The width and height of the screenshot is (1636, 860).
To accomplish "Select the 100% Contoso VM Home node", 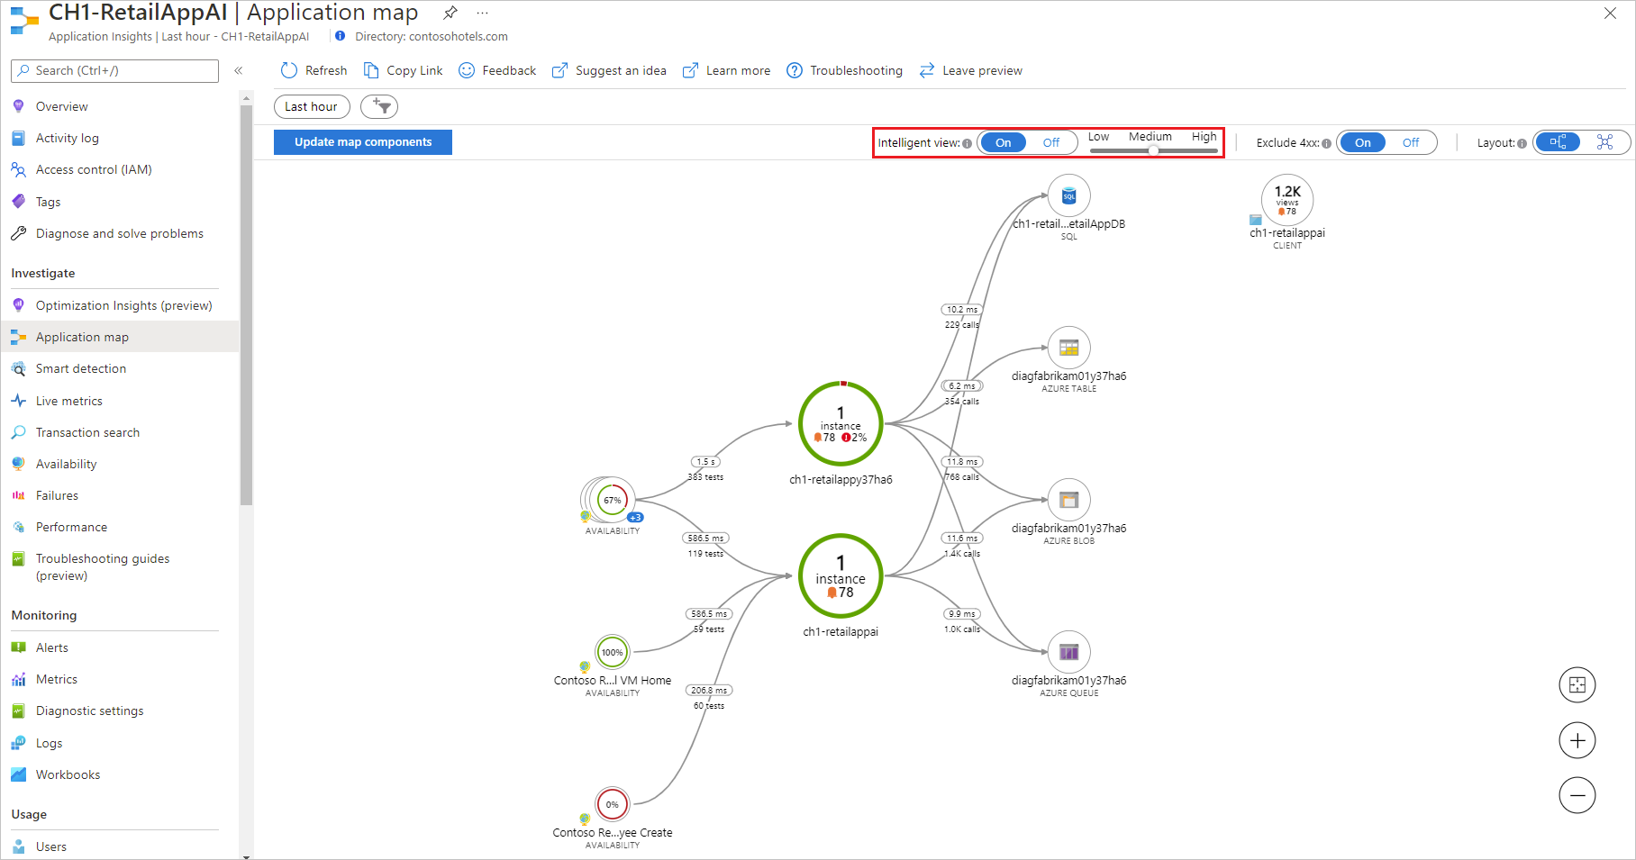I will pyautogui.click(x=613, y=652).
